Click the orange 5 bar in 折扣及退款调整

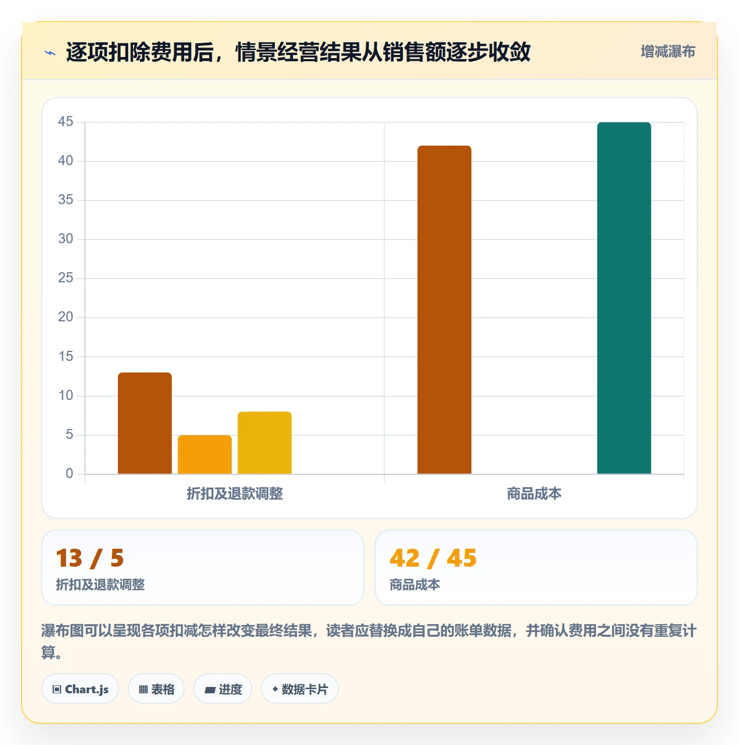(205, 454)
